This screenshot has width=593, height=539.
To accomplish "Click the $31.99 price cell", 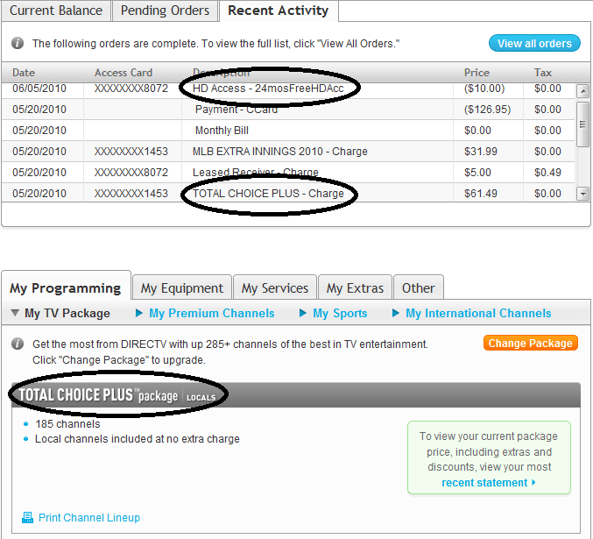I will click(x=481, y=152).
